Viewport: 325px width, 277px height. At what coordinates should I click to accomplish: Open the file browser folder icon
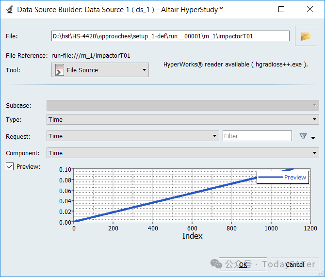[306, 36]
